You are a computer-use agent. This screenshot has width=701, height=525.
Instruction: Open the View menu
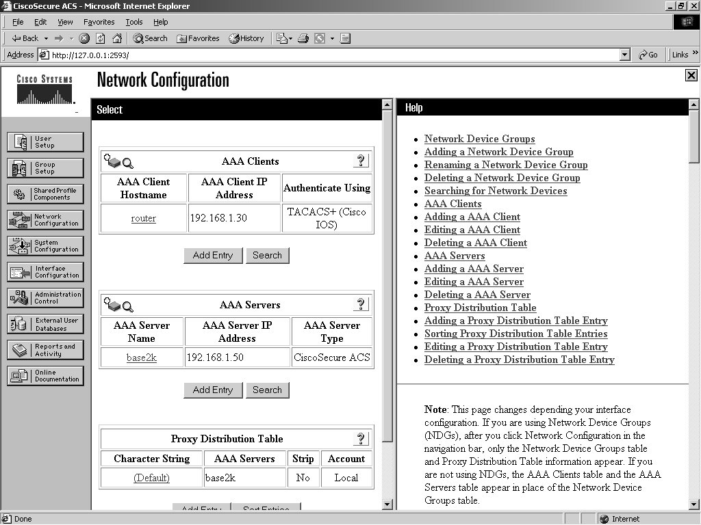(x=65, y=22)
